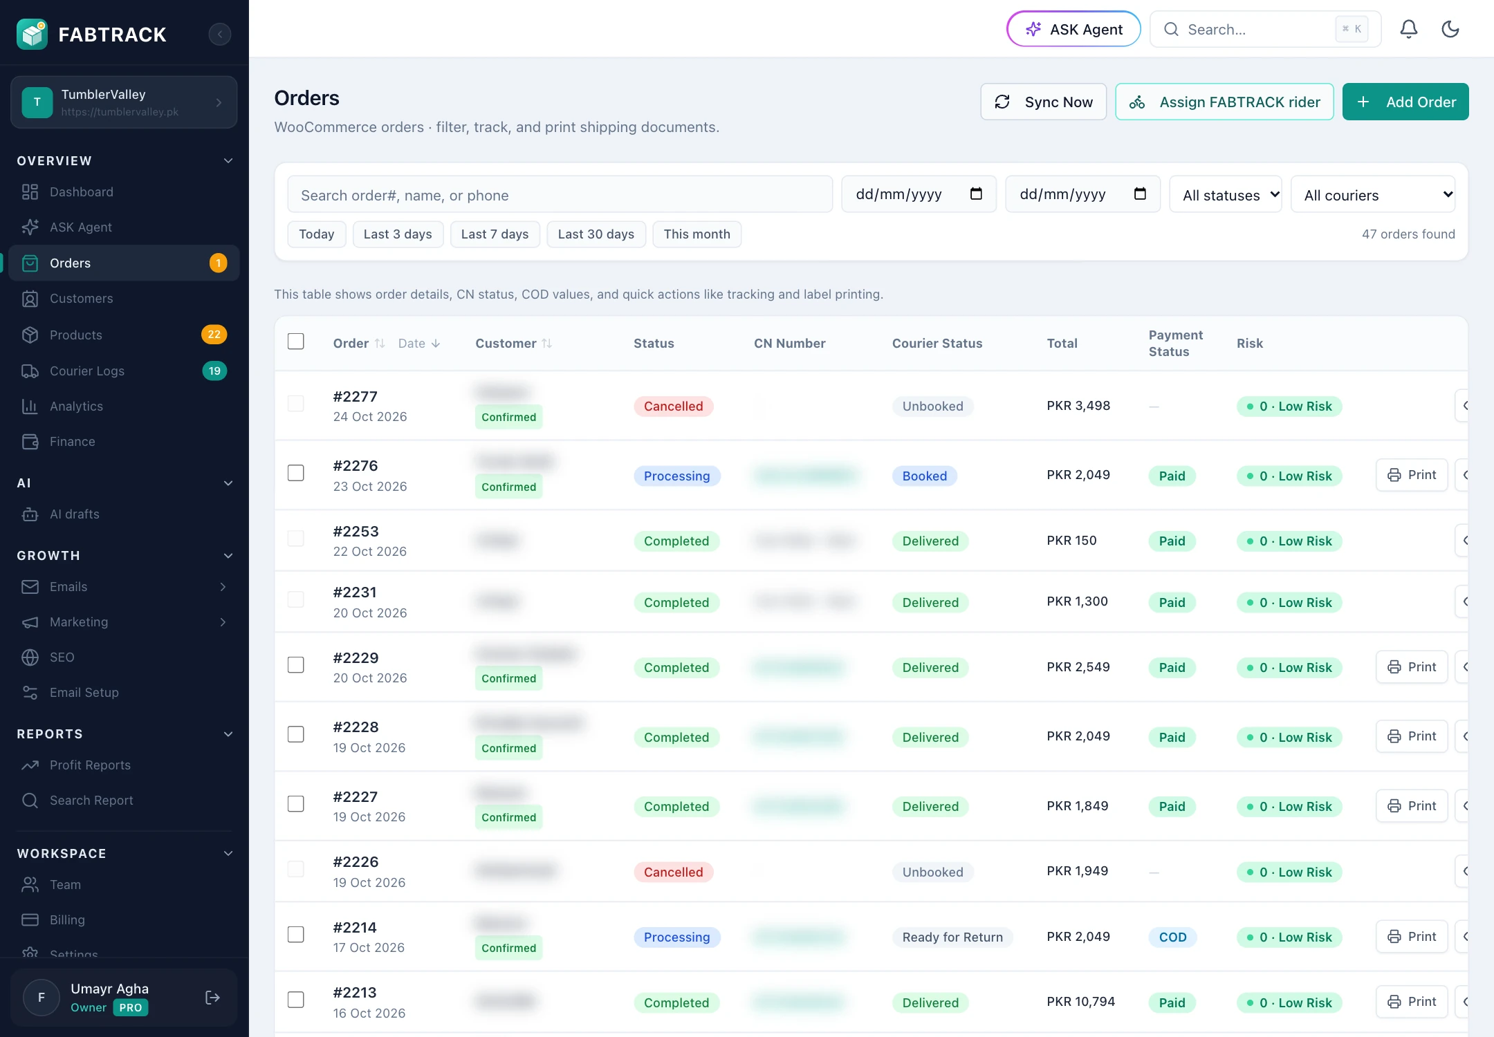
Task: Open the Team page
Action: (124, 884)
